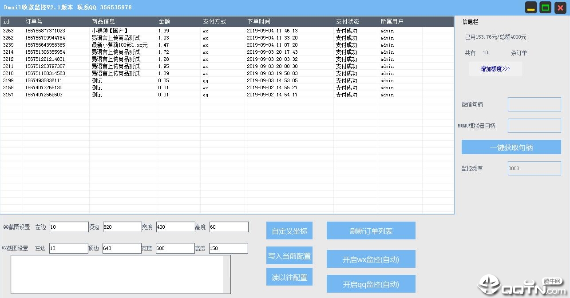Start 开启qq监控(自动) monitoring
Image resolution: width=570 pixels, height=298 pixels.
(x=371, y=284)
